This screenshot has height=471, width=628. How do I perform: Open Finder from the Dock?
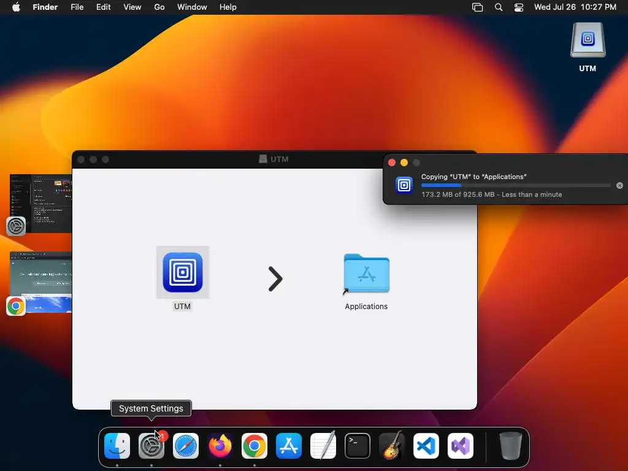point(117,446)
